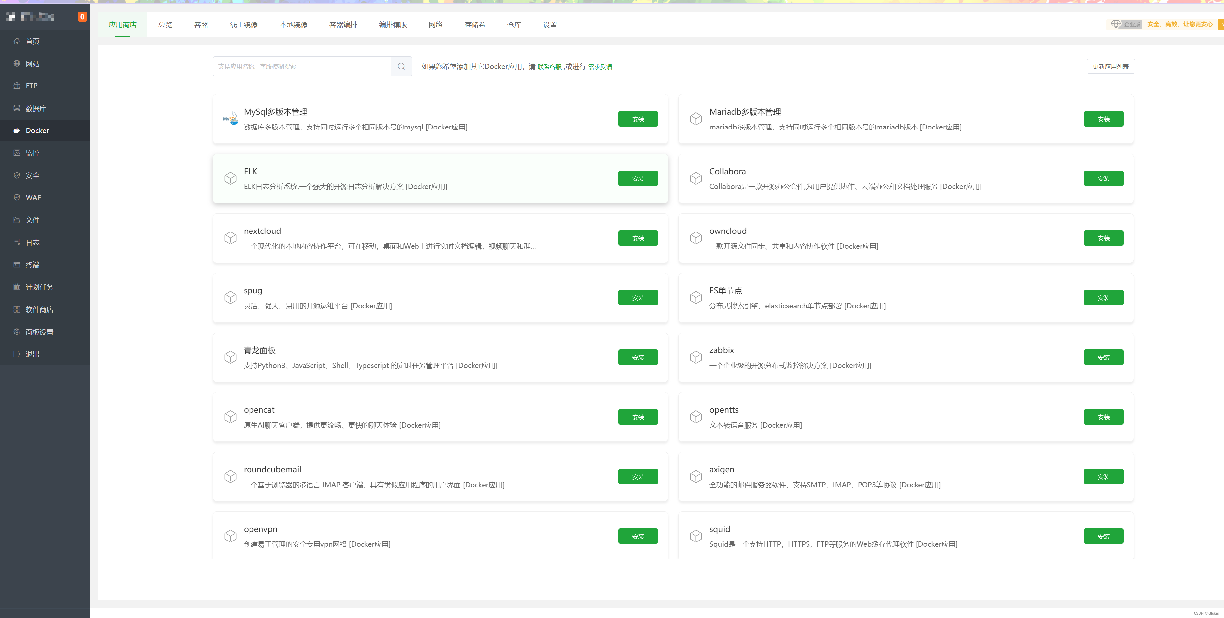Open the 容器 tab
Viewport: 1224px width, 618px height.
pyautogui.click(x=201, y=25)
